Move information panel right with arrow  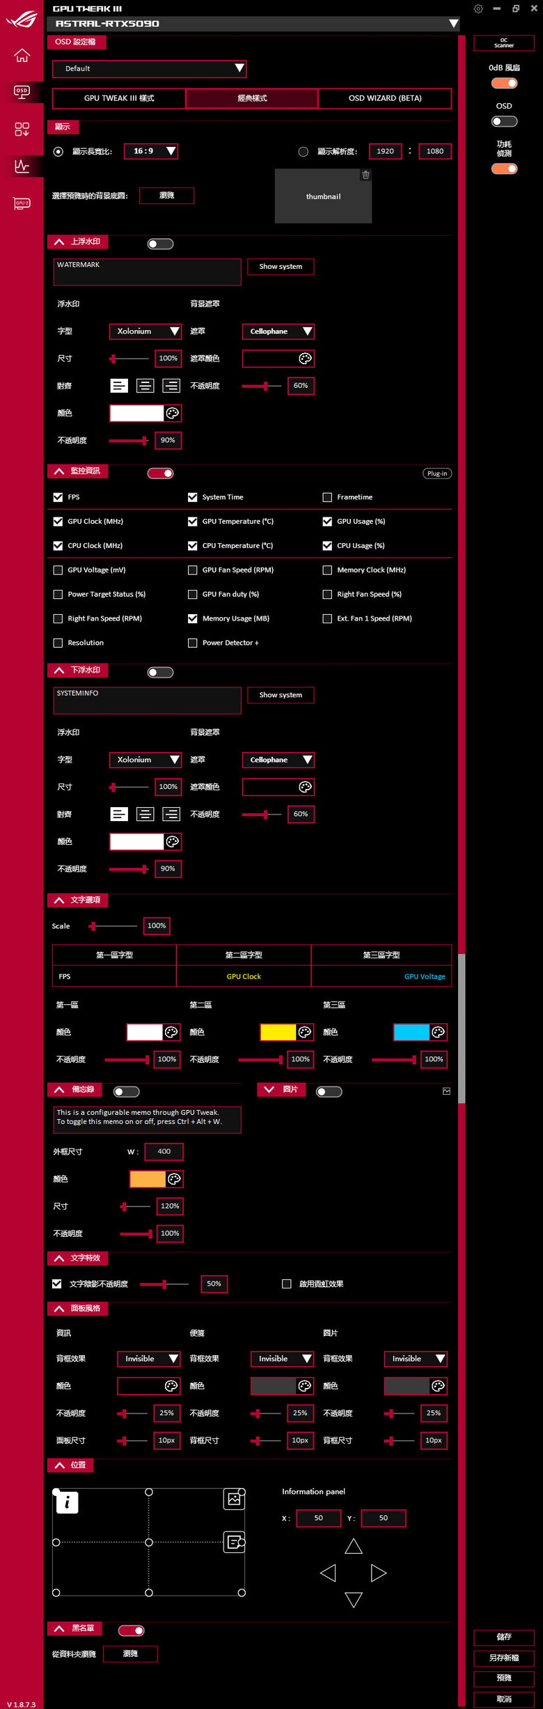point(379,1573)
